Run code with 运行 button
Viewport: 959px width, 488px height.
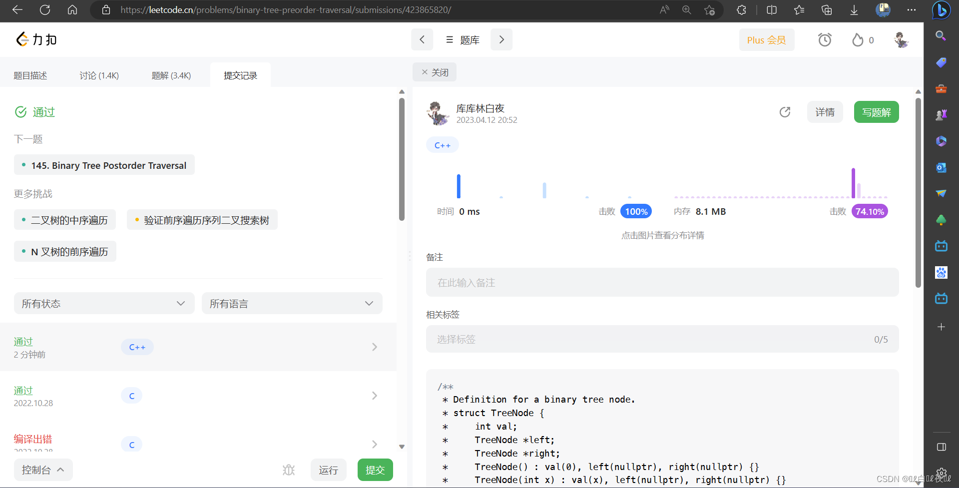click(329, 470)
